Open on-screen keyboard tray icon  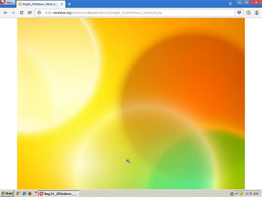[232, 194]
